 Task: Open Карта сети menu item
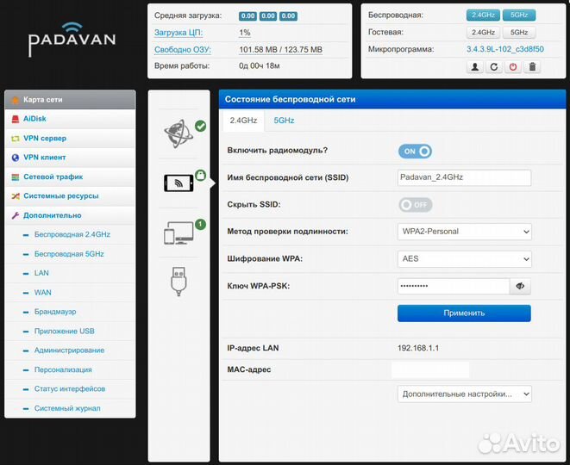[x=70, y=100]
